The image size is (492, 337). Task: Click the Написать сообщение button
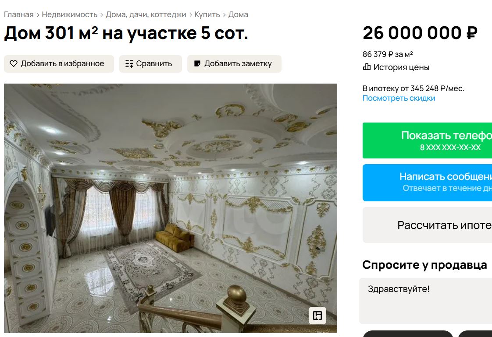pyautogui.click(x=428, y=183)
